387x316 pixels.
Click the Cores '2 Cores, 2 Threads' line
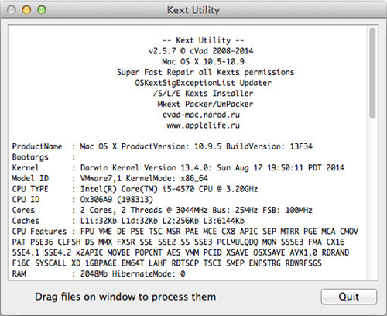tap(163, 210)
